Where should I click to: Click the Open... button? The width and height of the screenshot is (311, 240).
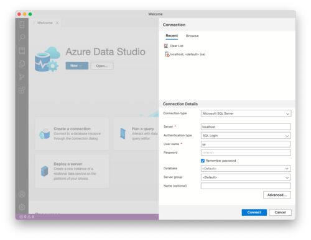[102, 66]
